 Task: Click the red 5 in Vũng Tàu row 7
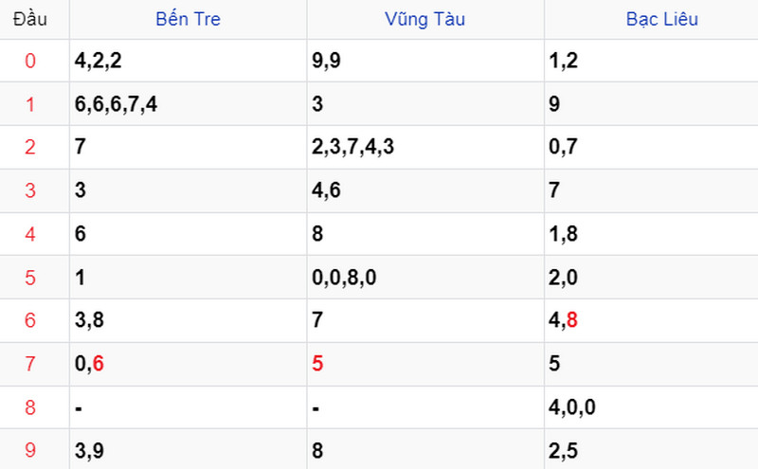point(317,364)
